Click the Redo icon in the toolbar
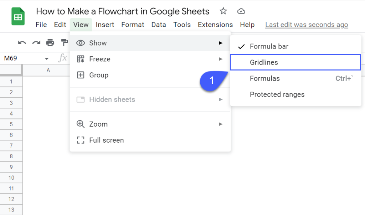This screenshot has height=215, width=365. pos(36,42)
